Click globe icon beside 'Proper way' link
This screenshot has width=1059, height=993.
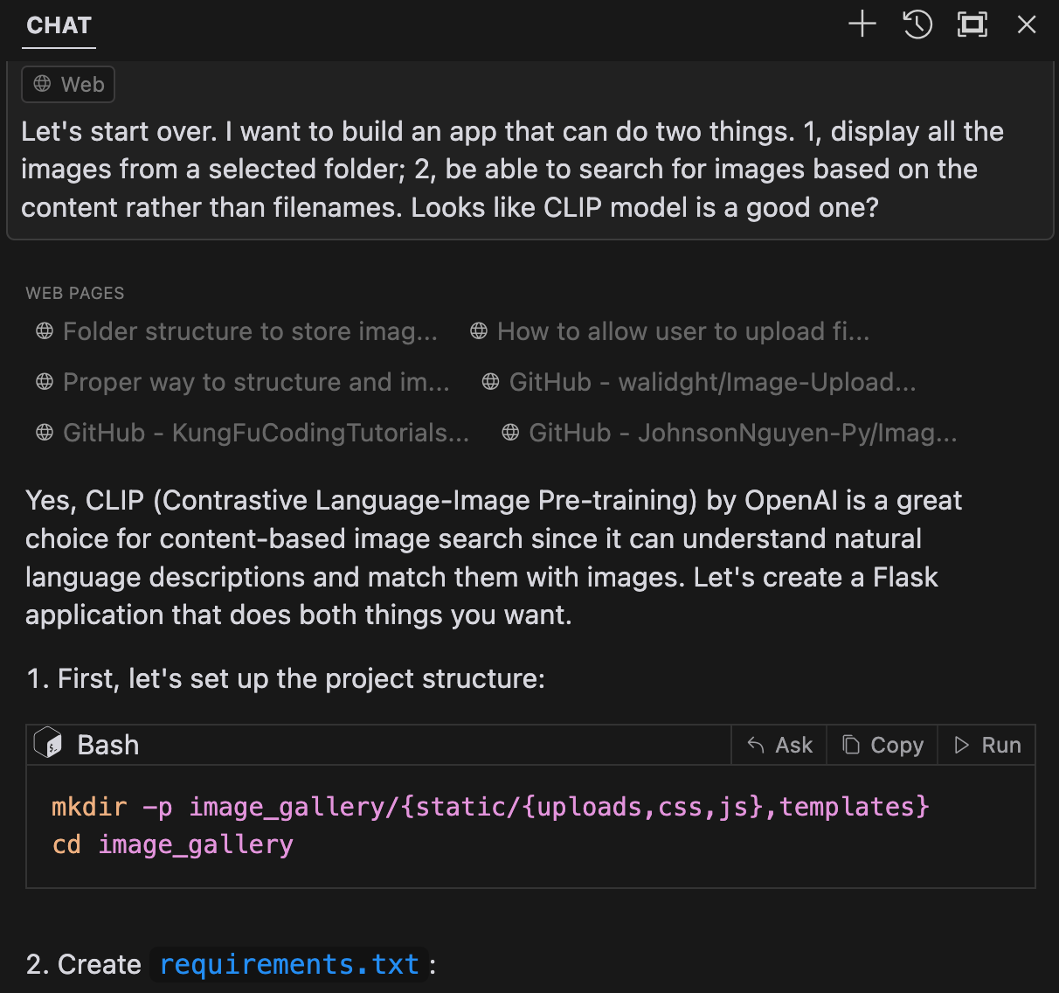[x=45, y=382]
